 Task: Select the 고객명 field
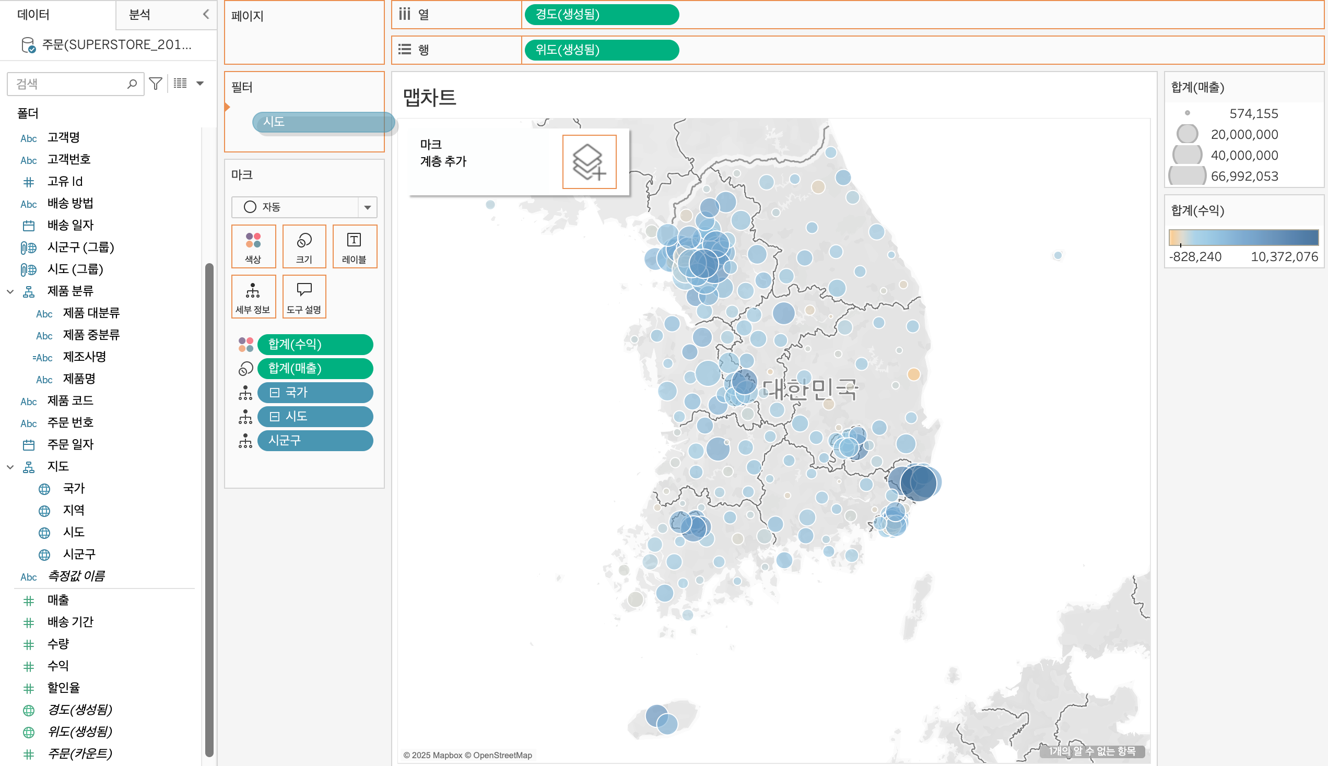(64, 138)
